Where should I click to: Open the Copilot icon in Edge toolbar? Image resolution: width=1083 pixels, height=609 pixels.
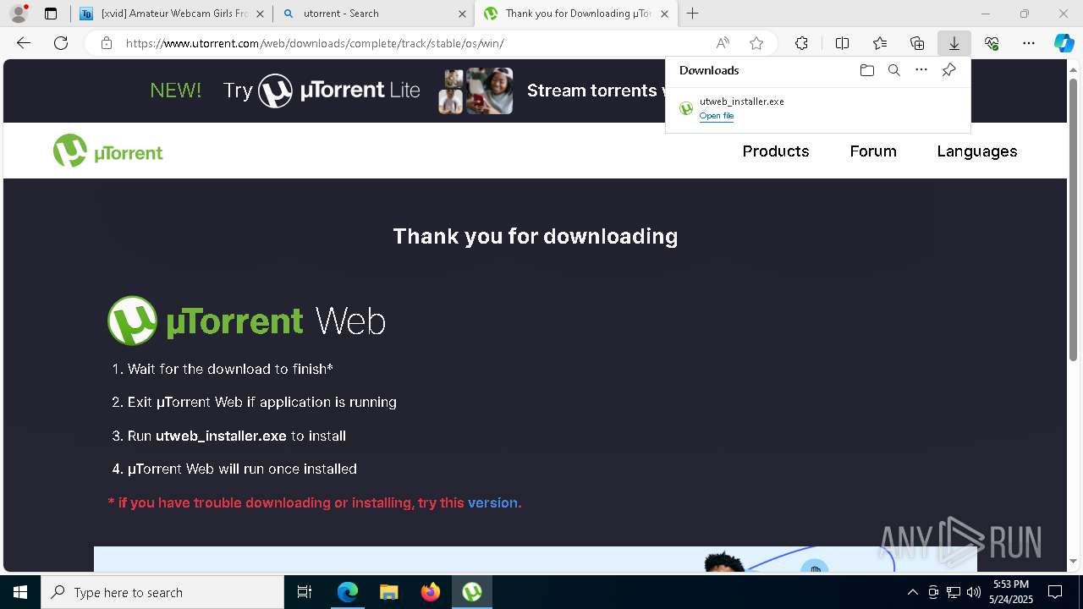click(1064, 43)
